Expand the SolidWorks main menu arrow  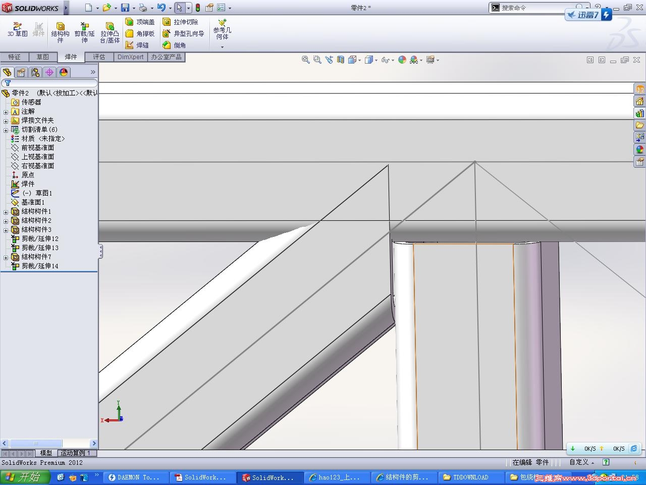point(66,8)
